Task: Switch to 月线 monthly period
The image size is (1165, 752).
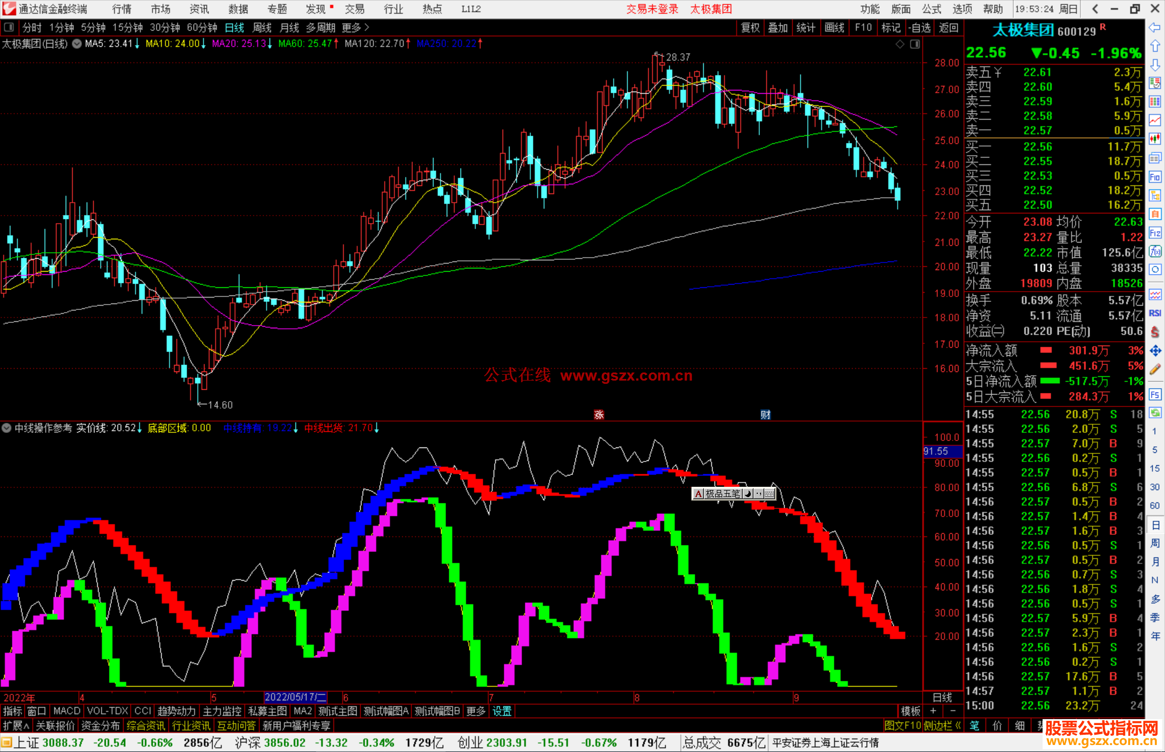Action: (x=290, y=27)
